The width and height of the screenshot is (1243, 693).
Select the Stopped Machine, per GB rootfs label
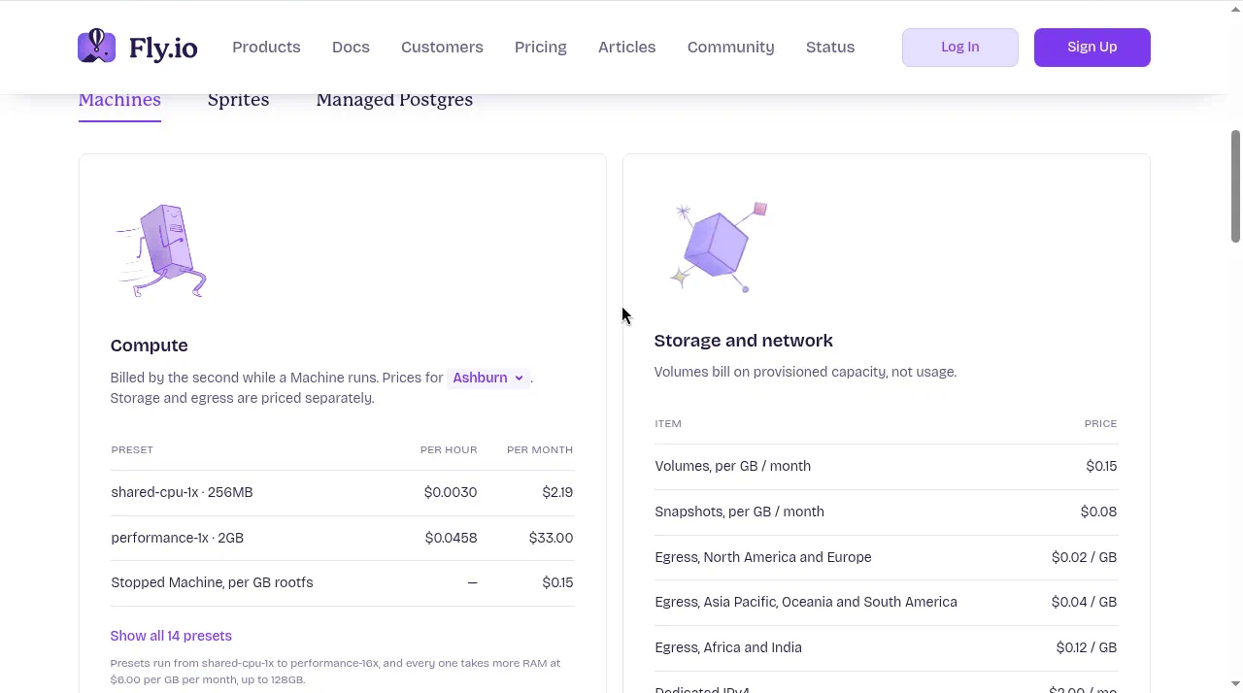pyautogui.click(x=212, y=582)
